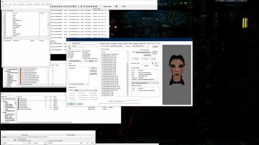Adjust the Time of day slider handle

[x=116, y=6]
